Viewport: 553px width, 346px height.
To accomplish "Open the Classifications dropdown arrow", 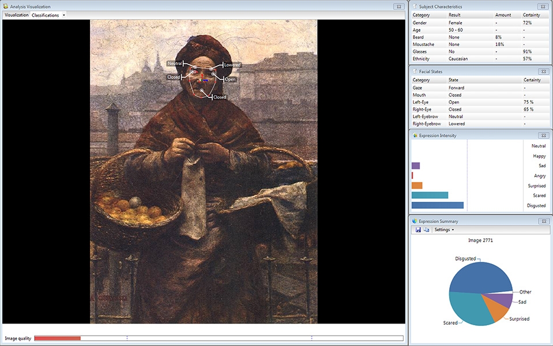I will point(64,15).
